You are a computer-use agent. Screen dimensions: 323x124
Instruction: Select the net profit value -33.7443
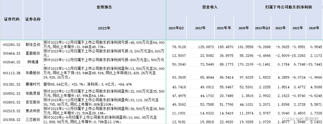click(x=314, y=64)
